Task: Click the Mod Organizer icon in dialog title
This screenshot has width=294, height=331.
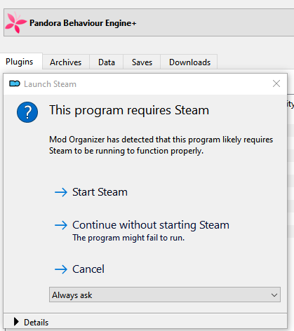Action: pyautogui.click(x=15, y=83)
